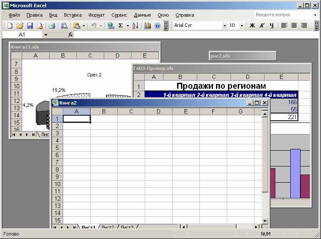Click the tall blue chart bar in Гл03-Пример
Image resolution: width=321 pixels, height=239 pixels.
point(295,174)
